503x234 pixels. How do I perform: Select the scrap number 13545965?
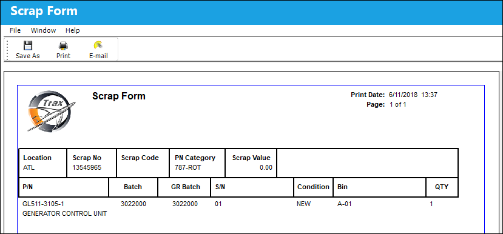pos(87,167)
